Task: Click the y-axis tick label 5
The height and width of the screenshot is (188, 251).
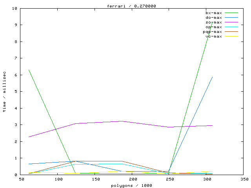Action: [15, 92]
